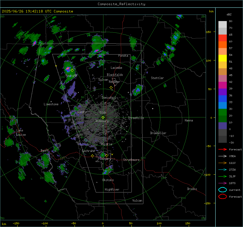Click the Banff label
This screenshot has width=243, height=227.
45,150
